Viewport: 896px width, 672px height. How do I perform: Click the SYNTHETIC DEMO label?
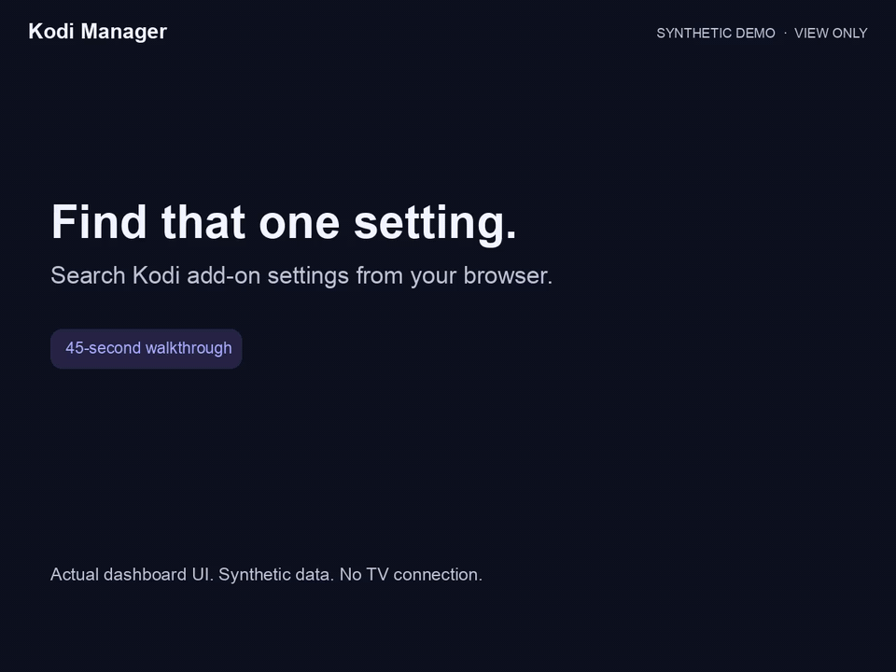[716, 34]
